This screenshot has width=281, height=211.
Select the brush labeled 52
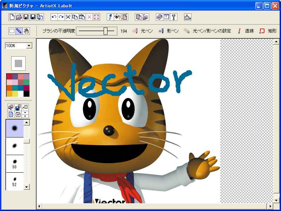(x=15, y=181)
